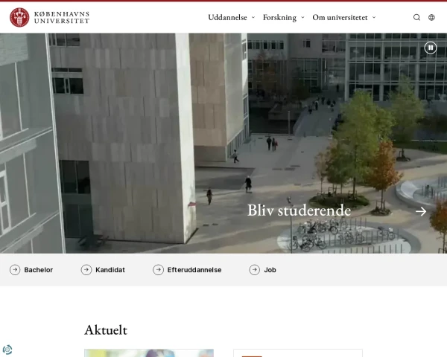Go to the Efteruddannelse page
This screenshot has width=447, height=357.
click(194, 270)
